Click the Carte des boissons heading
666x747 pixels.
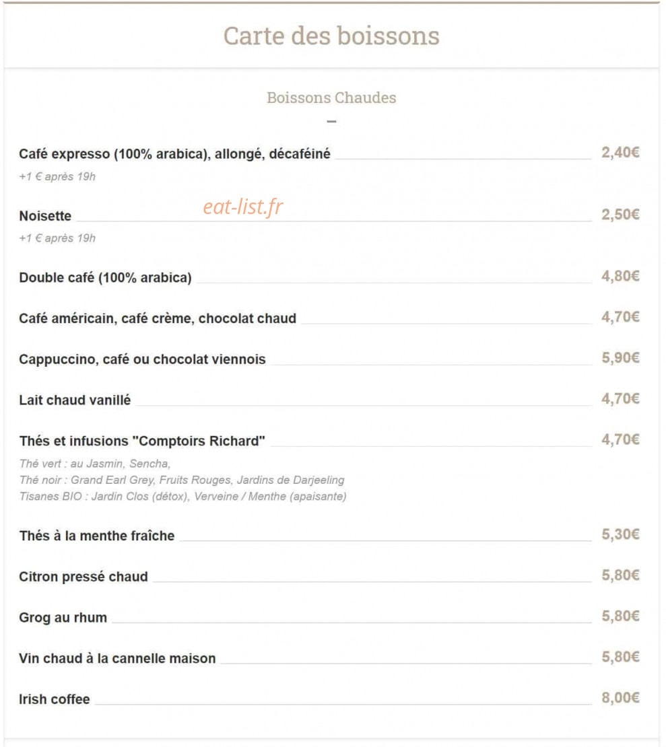pos(331,36)
